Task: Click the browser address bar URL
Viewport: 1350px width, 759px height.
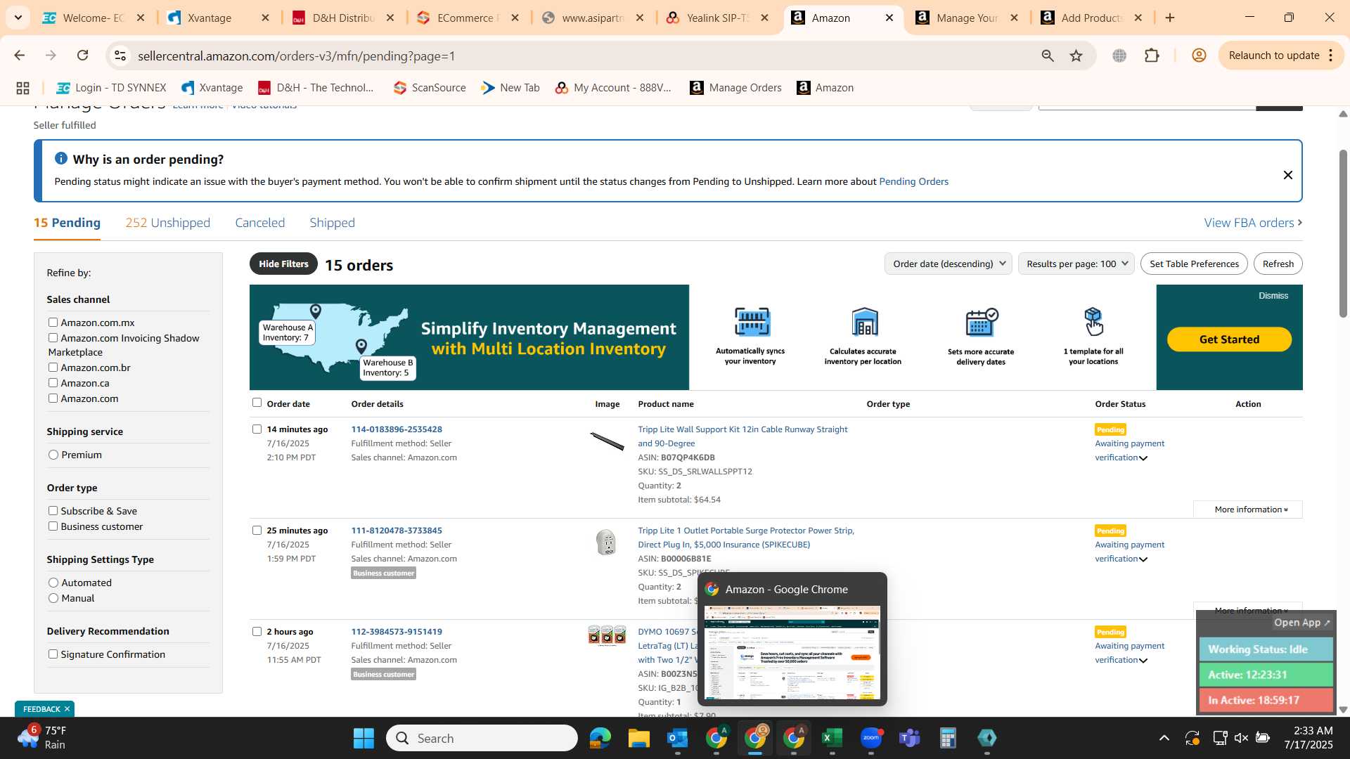Action: (297, 56)
